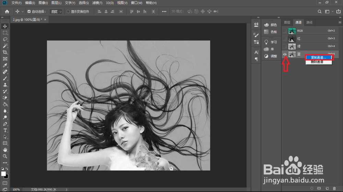This screenshot has height=192, width=343.
Task: Save selection as channel icon
Action: (319, 188)
